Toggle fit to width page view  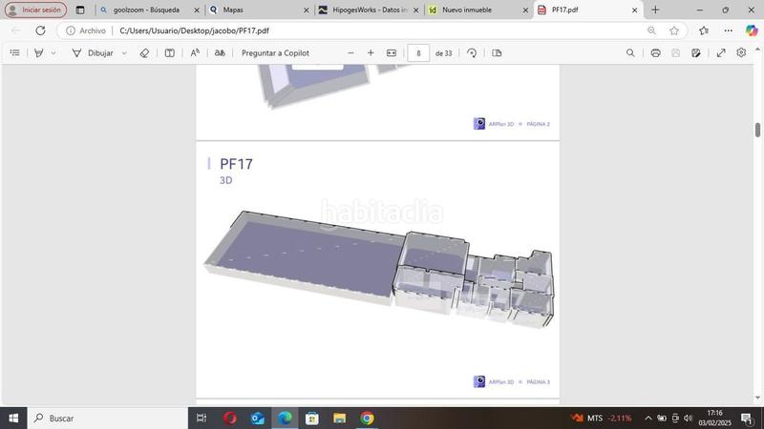[x=392, y=53]
